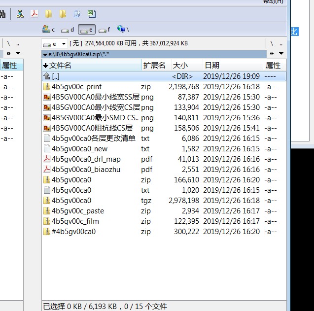314x311 pixels.
Task: Select the file 4B5GV00CA0阻抗线CS层
Action: 92,128
